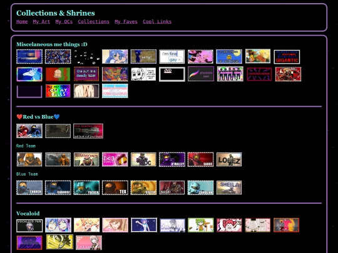Open the My Faves link
The width and height of the screenshot is (338, 253).
126,21
